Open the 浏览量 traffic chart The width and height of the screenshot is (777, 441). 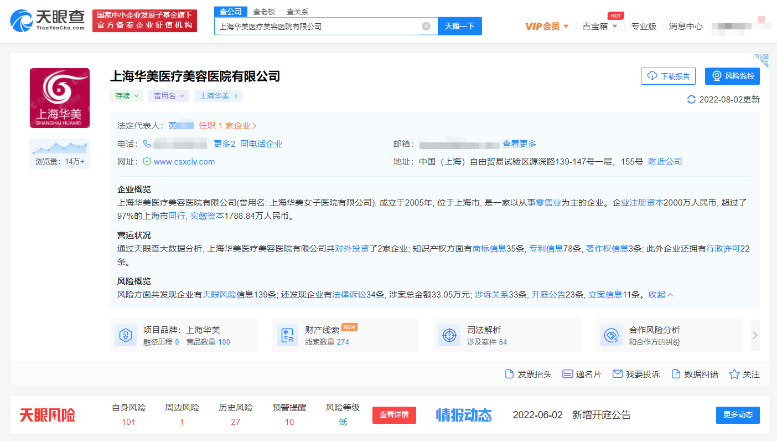60,153
